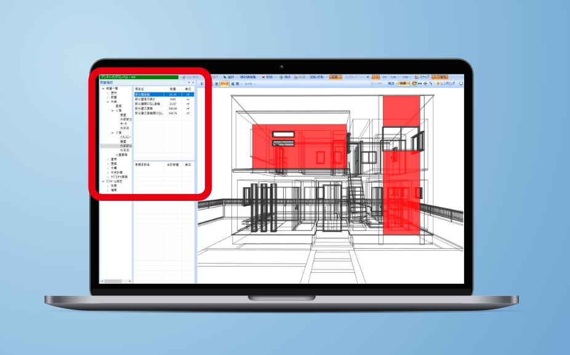Close the quantity panel with its X

[193, 82]
